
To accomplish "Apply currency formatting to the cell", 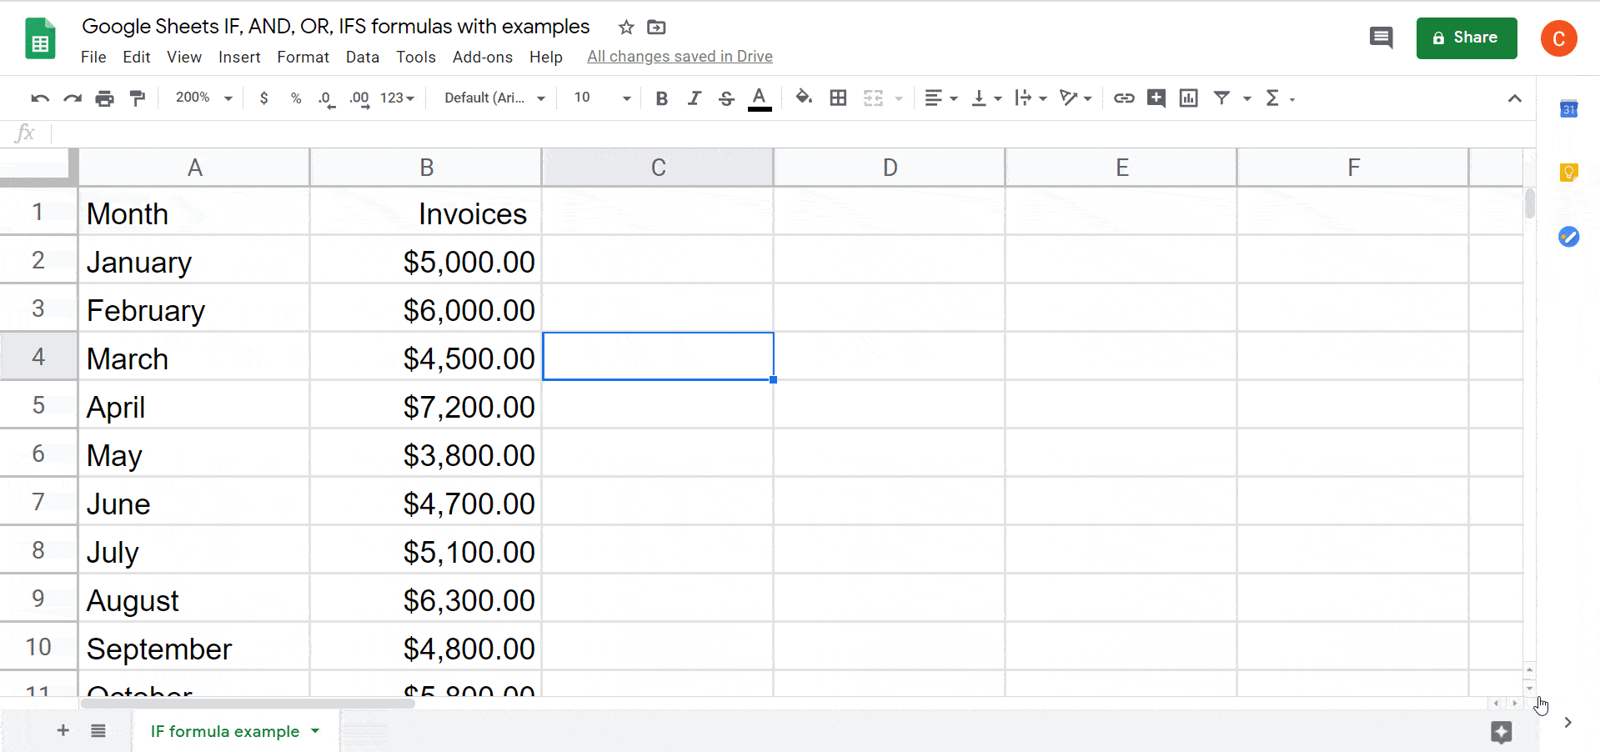I will [263, 98].
